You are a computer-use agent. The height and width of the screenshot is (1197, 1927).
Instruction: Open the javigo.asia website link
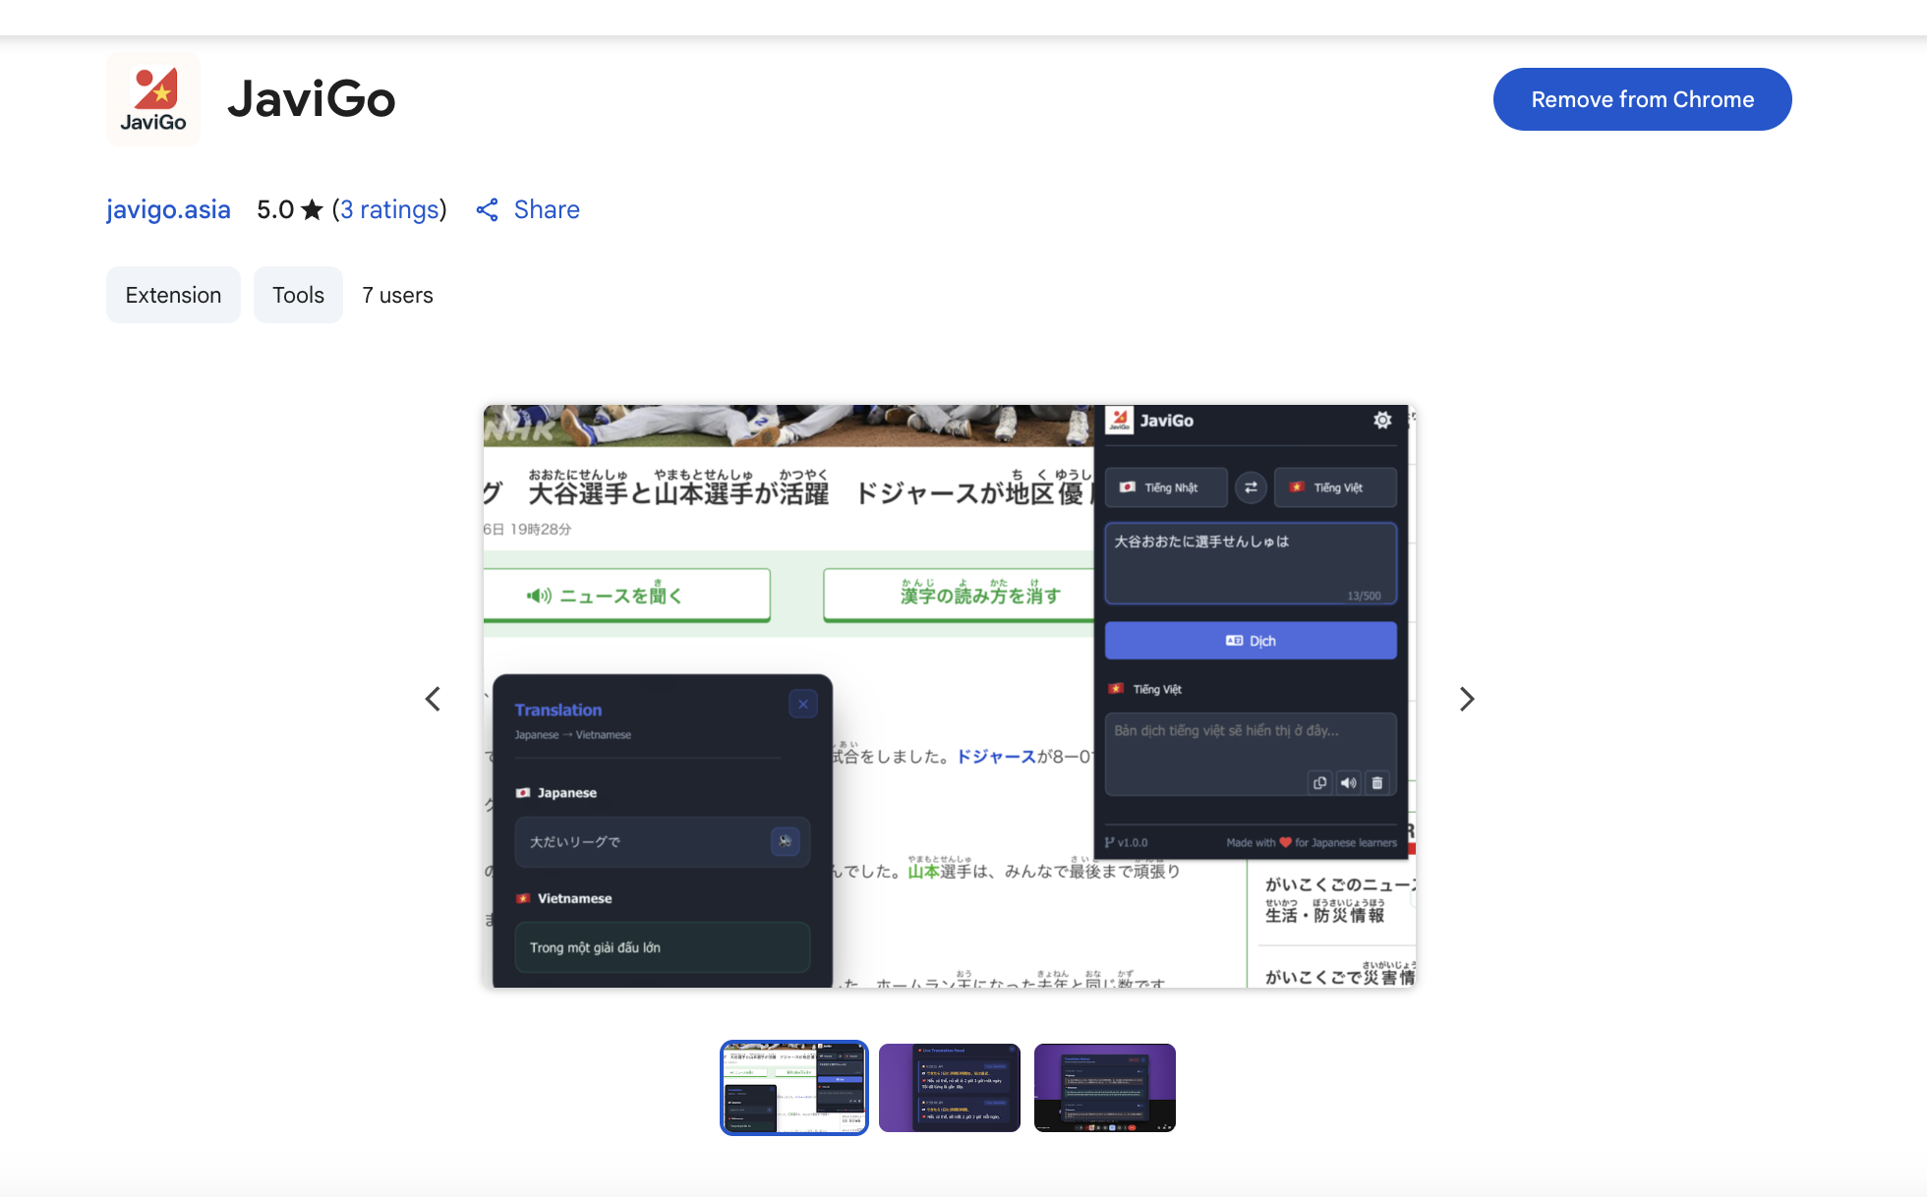point(168,209)
